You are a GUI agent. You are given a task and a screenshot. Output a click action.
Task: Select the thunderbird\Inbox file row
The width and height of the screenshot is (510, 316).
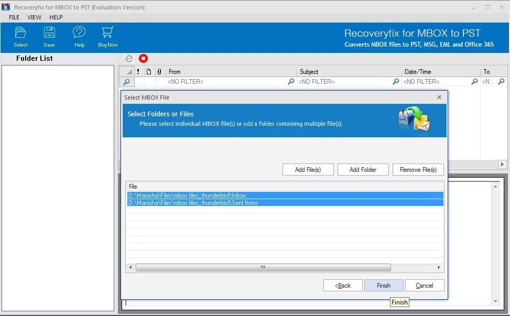click(x=285, y=195)
